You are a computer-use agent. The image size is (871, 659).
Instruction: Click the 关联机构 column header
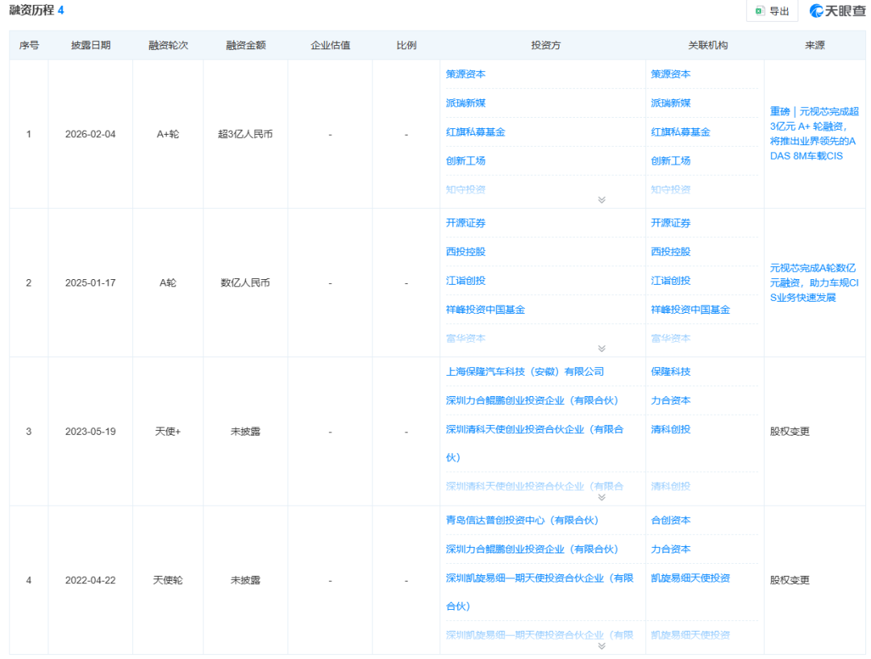708,45
